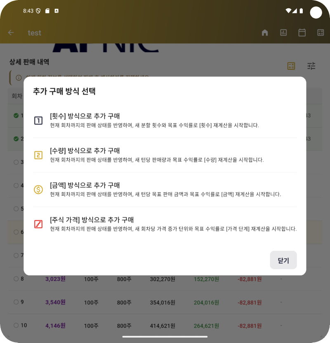Click the dollar coin [금액] icon
The image size is (330, 343).
pos(38,190)
